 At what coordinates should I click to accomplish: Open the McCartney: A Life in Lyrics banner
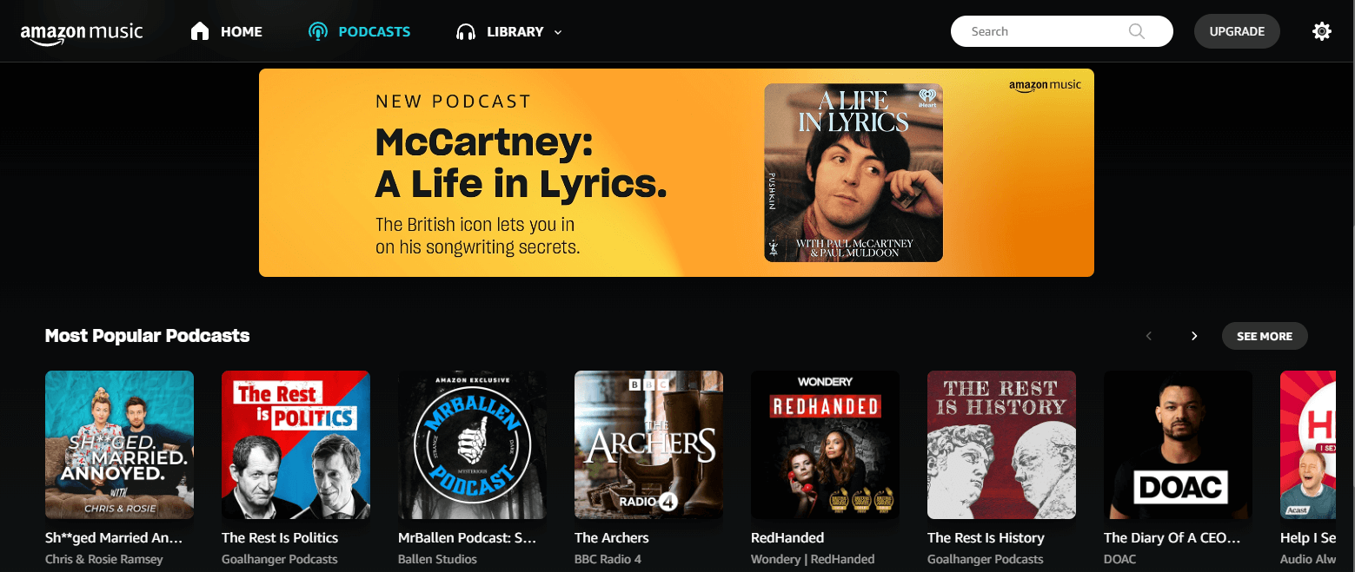click(676, 173)
